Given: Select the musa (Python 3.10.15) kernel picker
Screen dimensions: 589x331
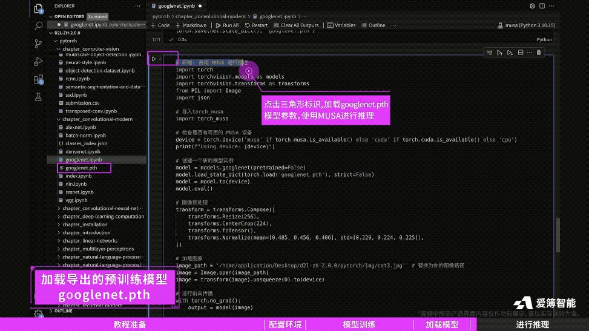Looking at the screenshot, I should (x=526, y=25).
